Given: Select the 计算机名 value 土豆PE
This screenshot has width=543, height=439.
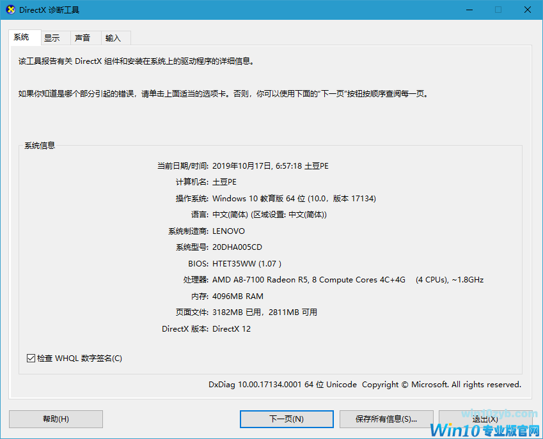Looking at the screenshot, I should pos(224,182).
